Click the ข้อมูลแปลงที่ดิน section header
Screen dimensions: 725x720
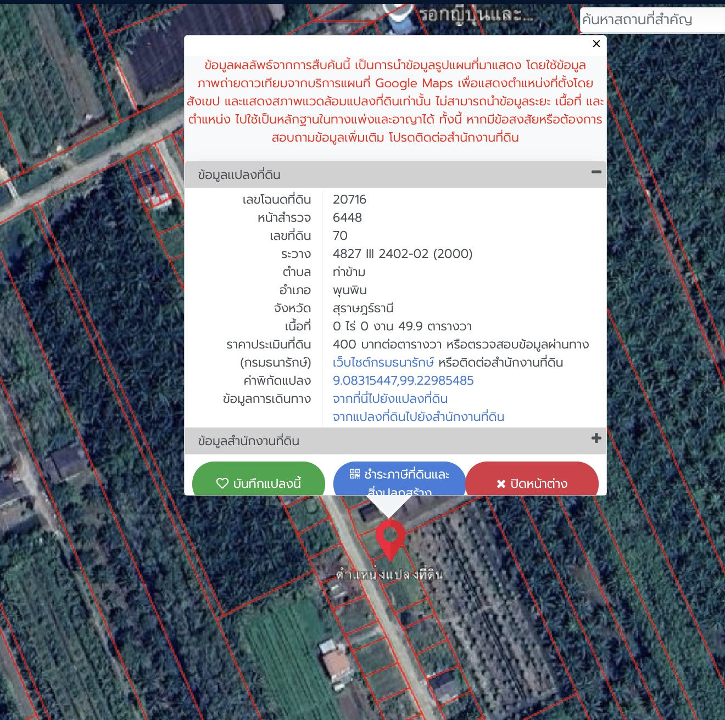(x=239, y=175)
